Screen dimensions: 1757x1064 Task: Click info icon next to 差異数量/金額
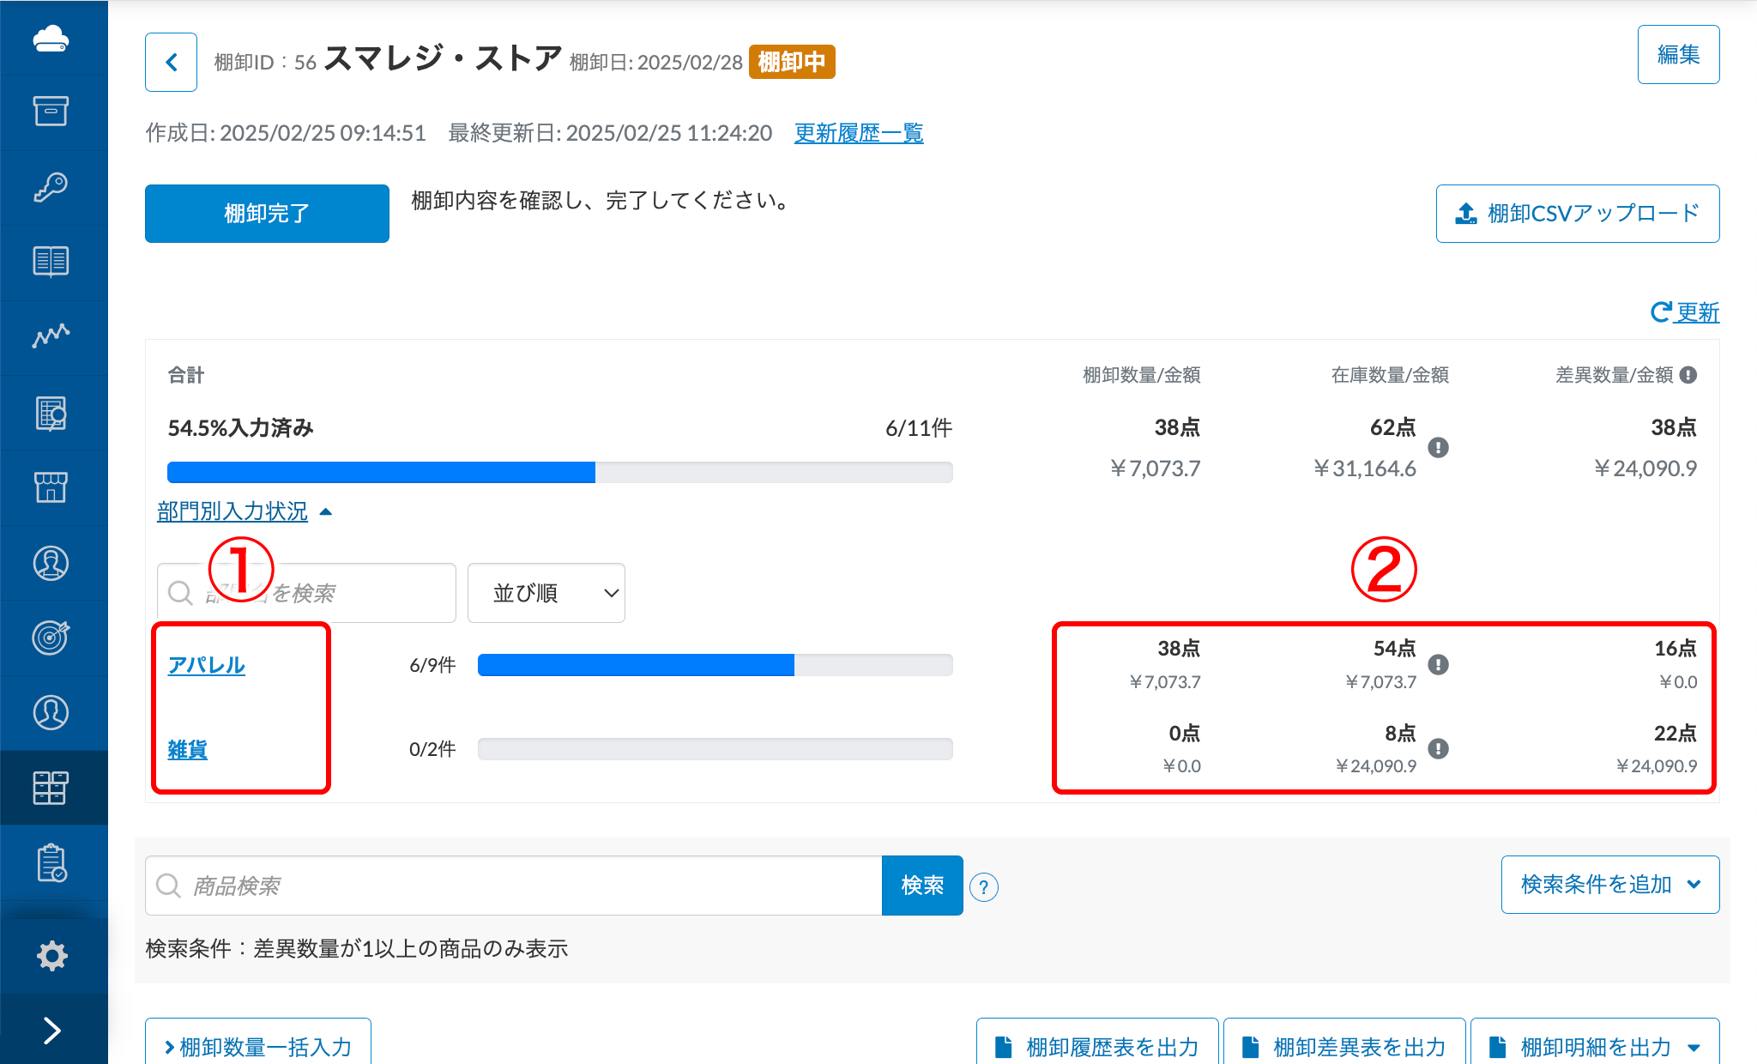(1688, 375)
